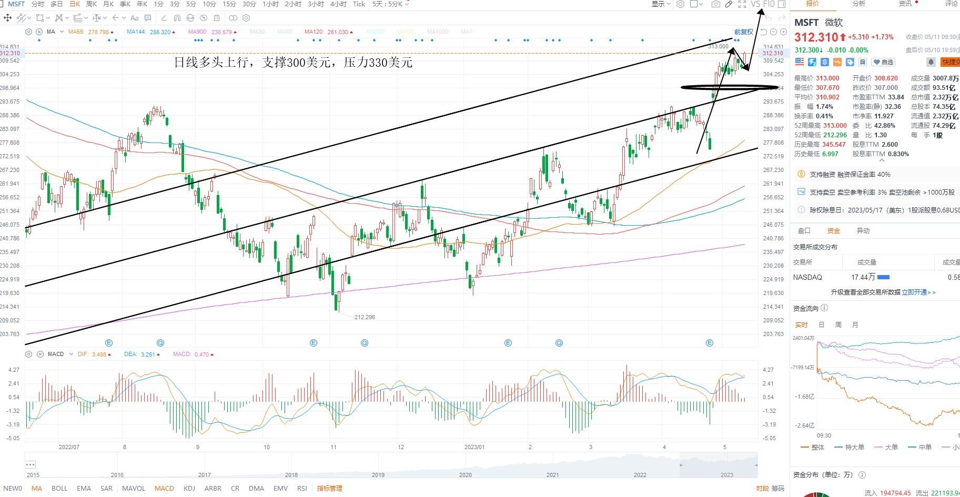Remove the MA indicator with its X icon
Image resolution: width=960 pixels, height=497 pixels.
coord(39,32)
